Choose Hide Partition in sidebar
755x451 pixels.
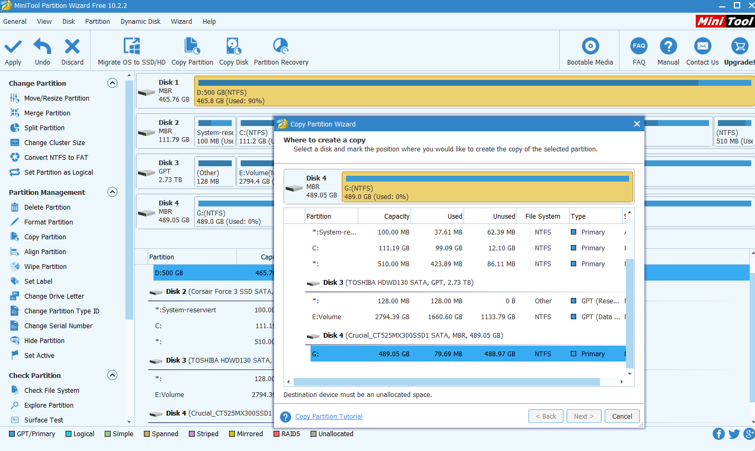point(44,341)
